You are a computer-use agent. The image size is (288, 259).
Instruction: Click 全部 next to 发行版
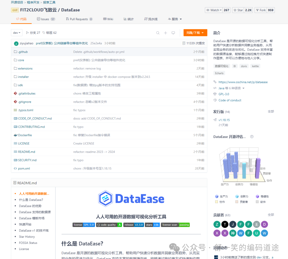coord(271,111)
